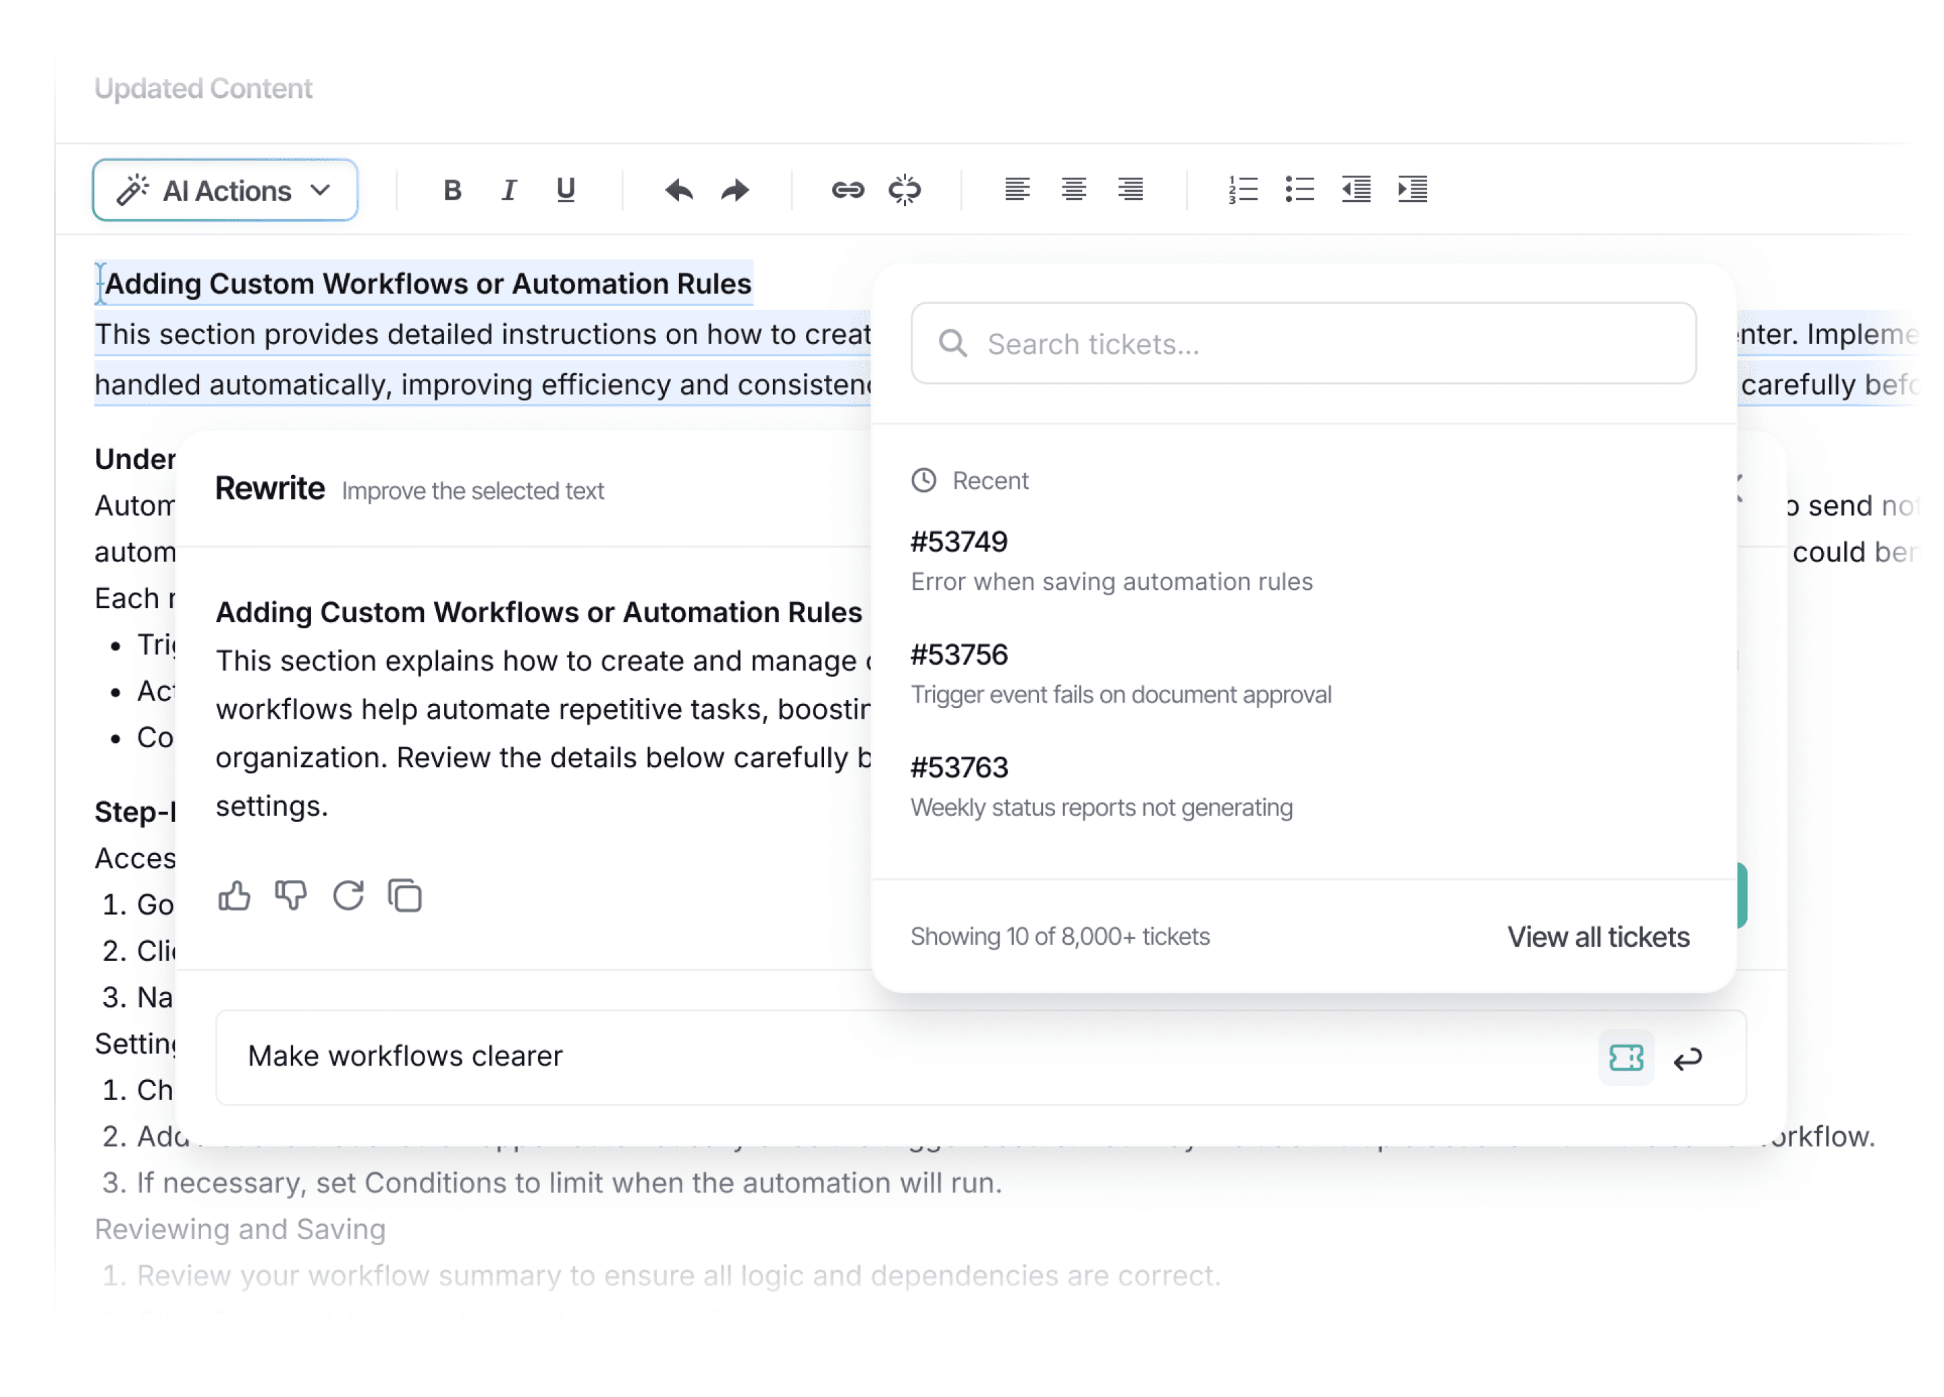Screen dimensions: 1944x1397
Task: Align text to the right
Action: 1130,188
